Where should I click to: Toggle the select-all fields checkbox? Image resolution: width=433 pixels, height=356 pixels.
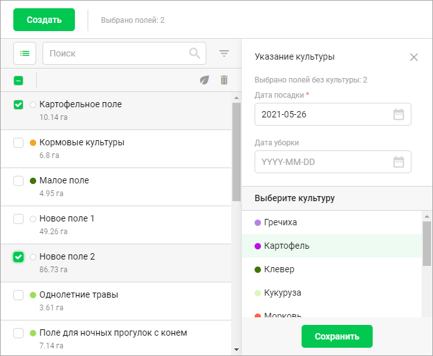pos(18,81)
